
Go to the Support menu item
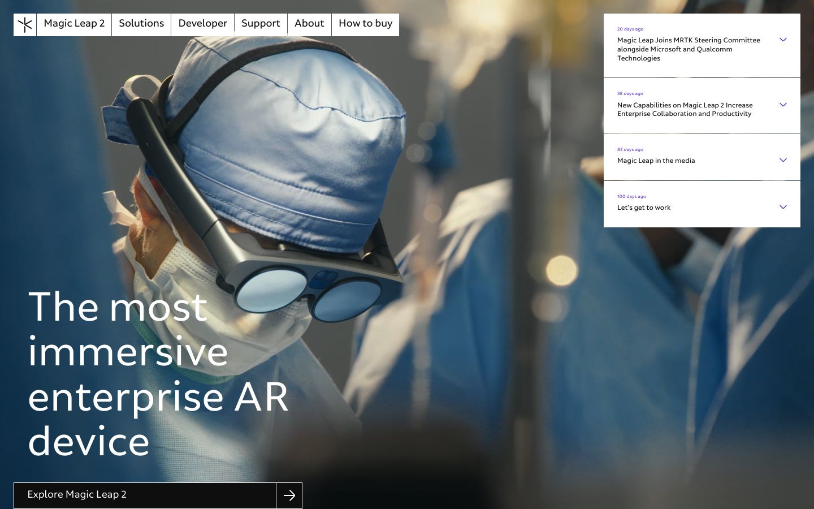[261, 24]
